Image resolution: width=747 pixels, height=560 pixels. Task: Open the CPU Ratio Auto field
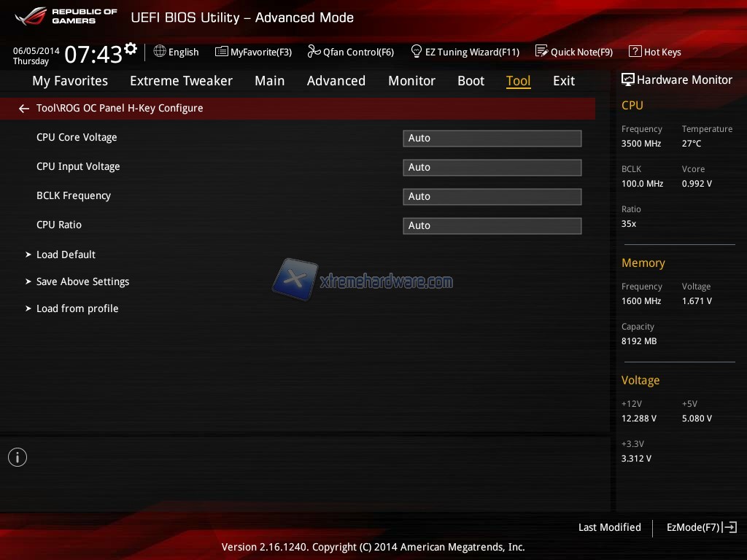[492, 225]
